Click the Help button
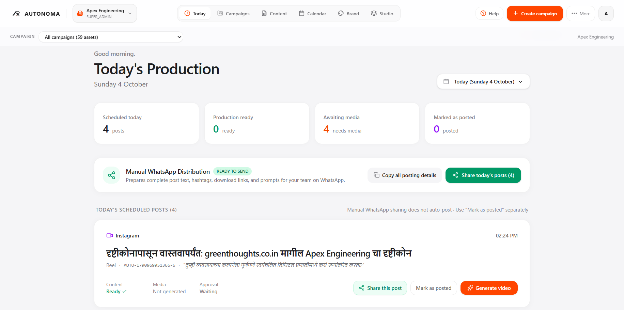624x310 pixels. [489, 14]
